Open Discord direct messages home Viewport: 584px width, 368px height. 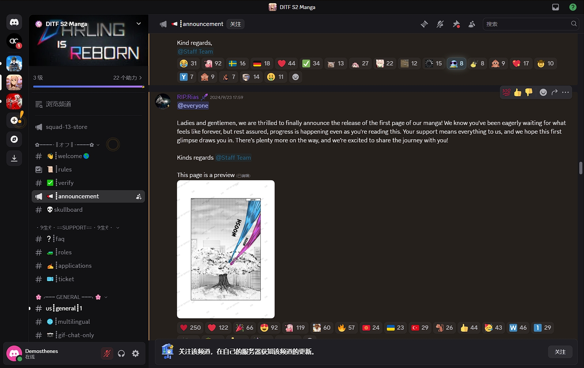(14, 22)
